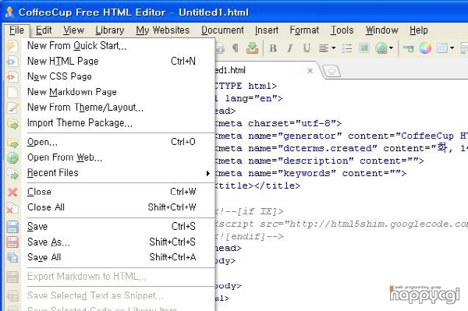Click the [endif] comment line
Viewport: 468px width, 311px height.
pos(249,237)
